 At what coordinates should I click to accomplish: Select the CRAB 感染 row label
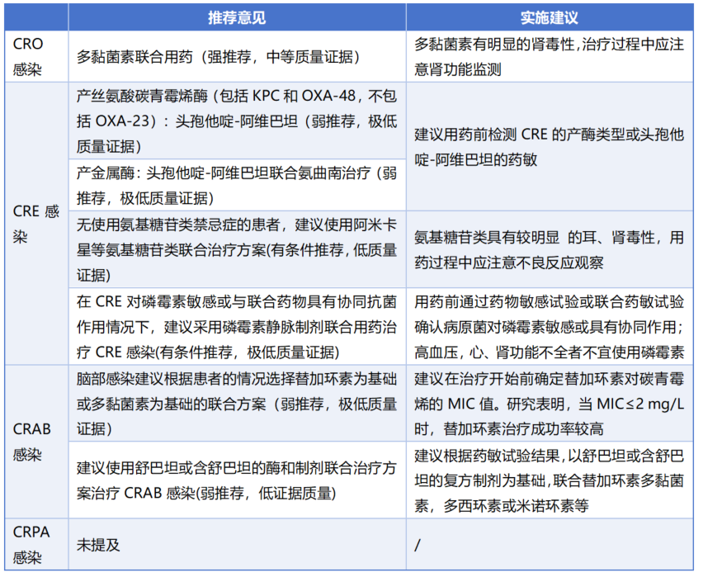(x=34, y=442)
